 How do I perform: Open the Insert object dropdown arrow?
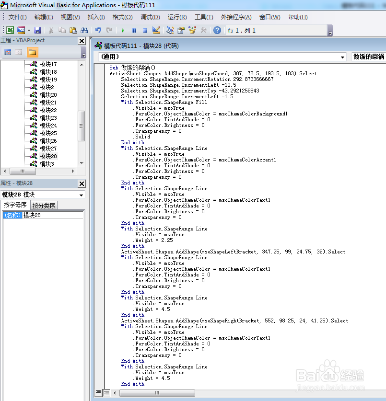(x=29, y=31)
